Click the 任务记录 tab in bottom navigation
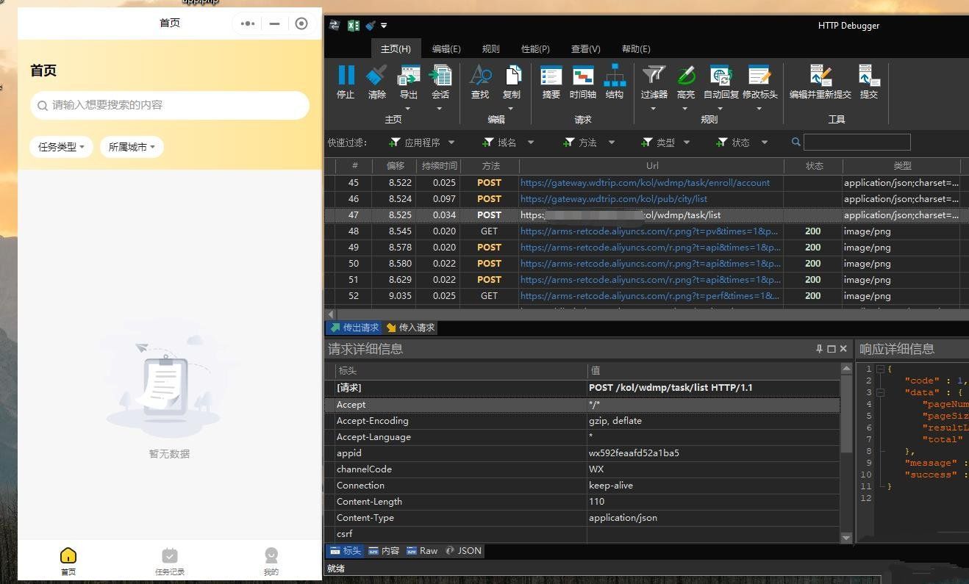 pyautogui.click(x=169, y=560)
